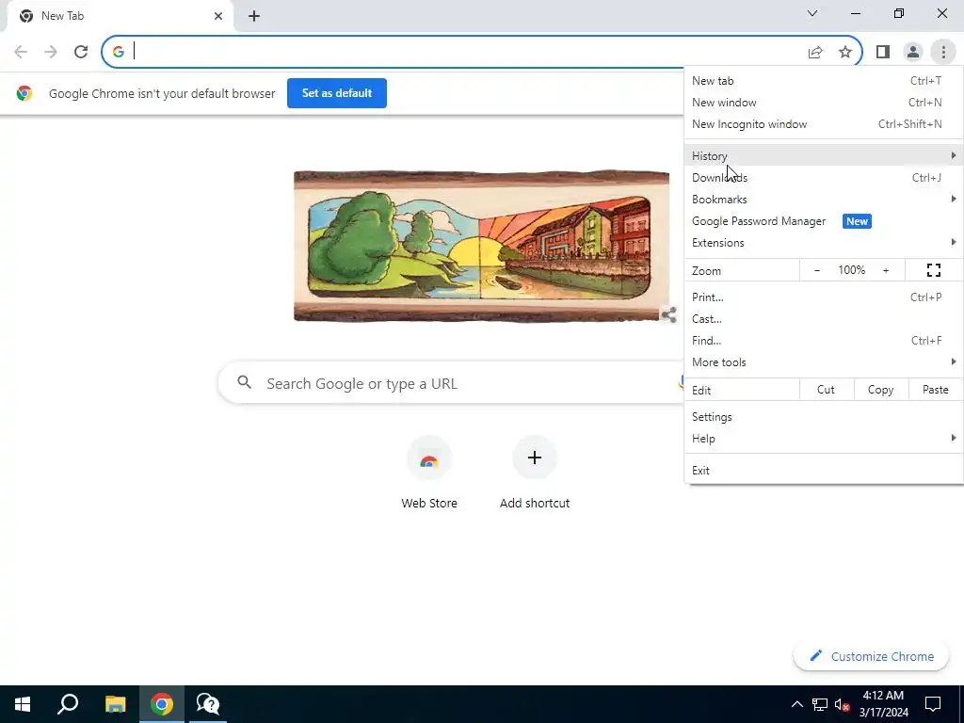Screen dimensions: 964x723
Task: Open the tab search chevron
Action: [812, 13]
